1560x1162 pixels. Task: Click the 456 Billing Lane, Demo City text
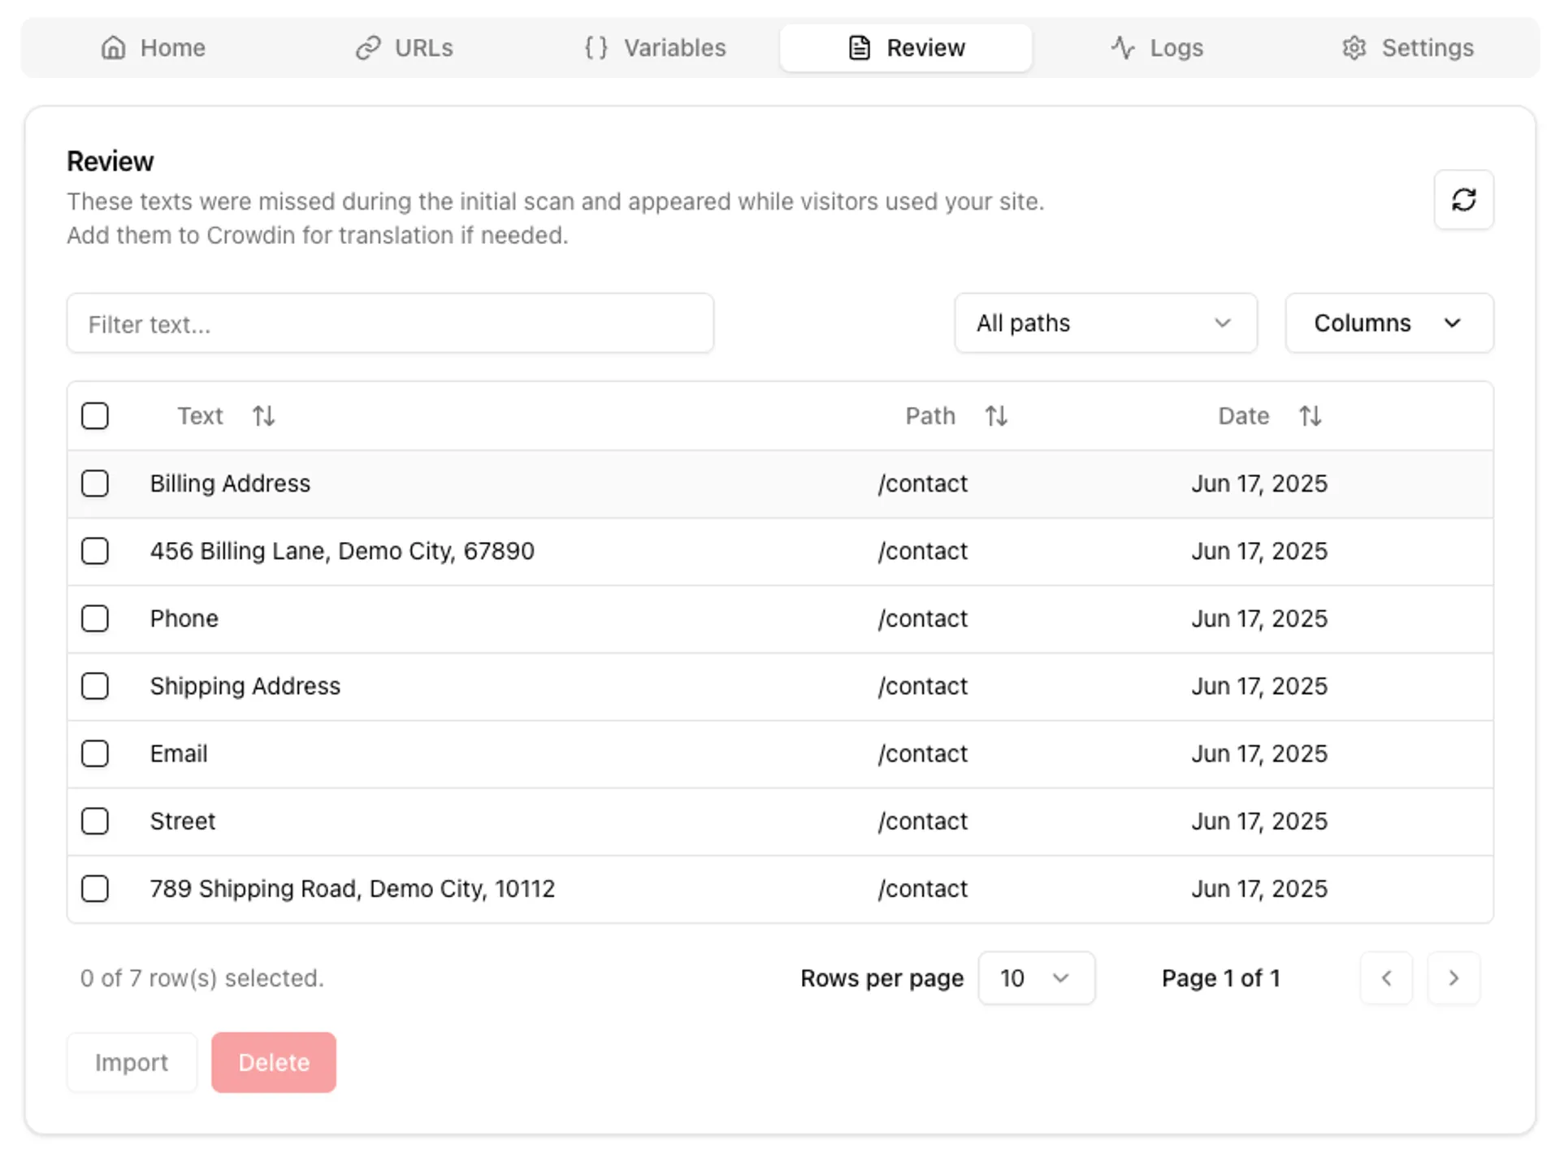(342, 551)
